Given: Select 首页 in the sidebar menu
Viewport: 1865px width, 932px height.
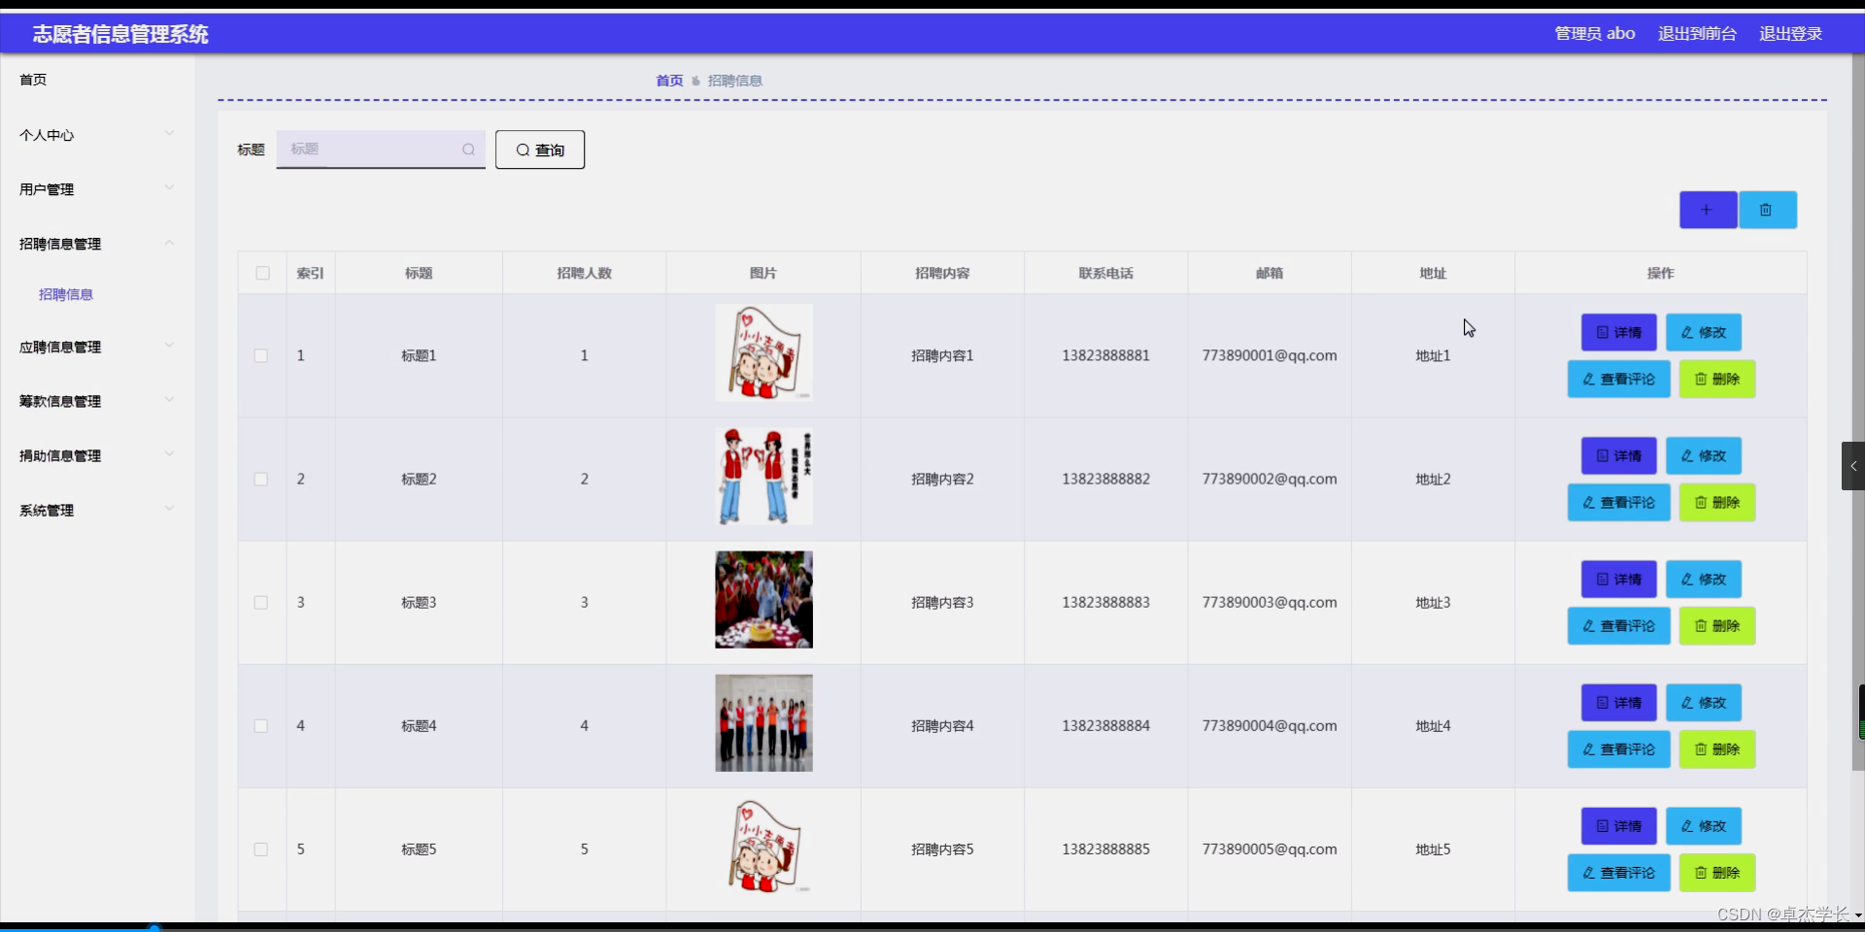Looking at the screenshot, I should (x=32, y=80).
